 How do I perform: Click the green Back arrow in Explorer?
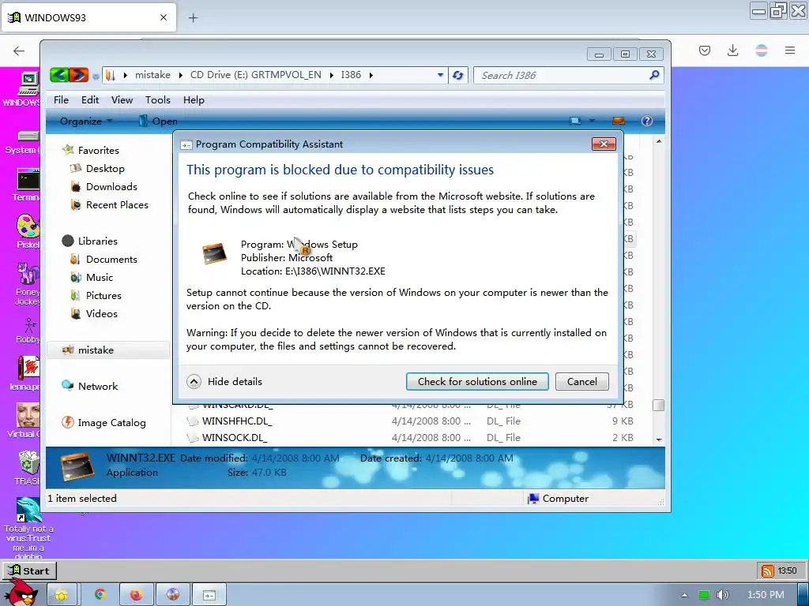59,75
